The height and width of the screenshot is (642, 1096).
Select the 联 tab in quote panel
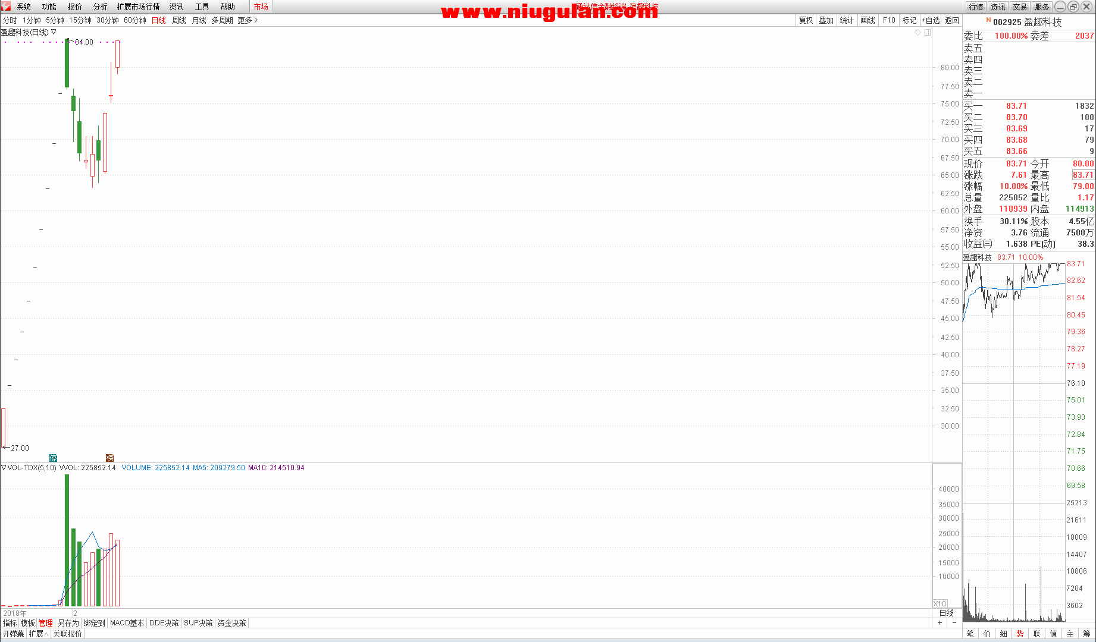(x=1037, y=634)
